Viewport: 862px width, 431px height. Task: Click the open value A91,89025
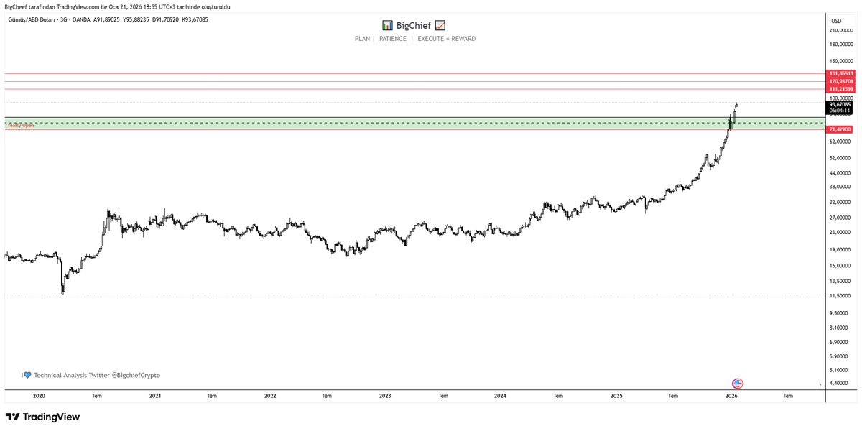106,19
